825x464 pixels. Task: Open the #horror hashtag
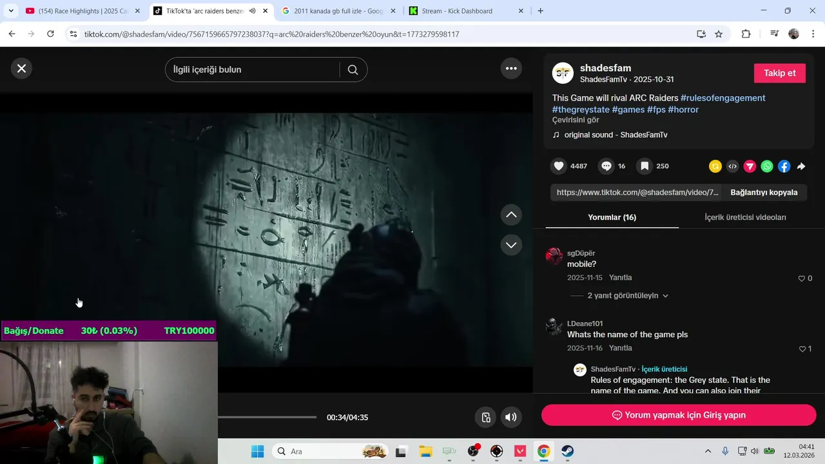point(683,110)
